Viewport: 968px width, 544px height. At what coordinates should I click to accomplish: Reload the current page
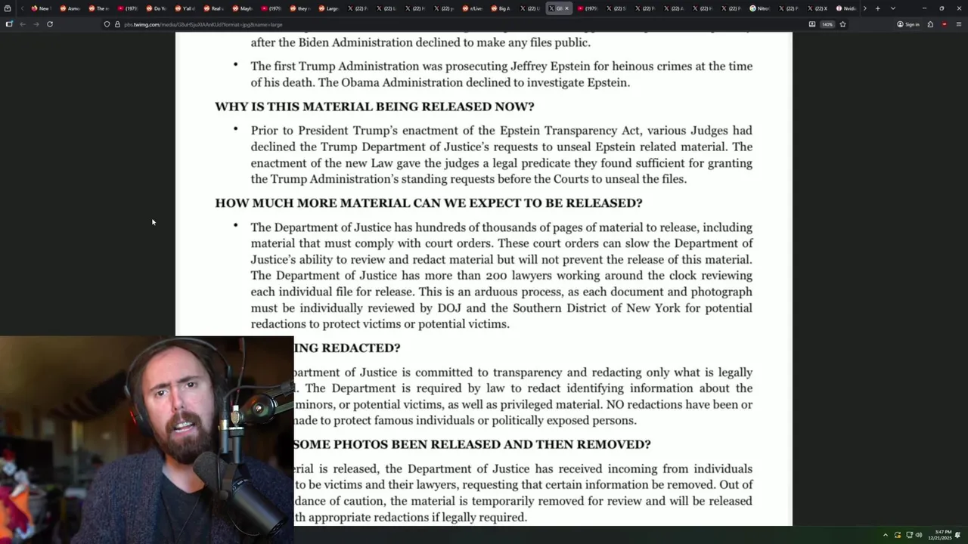[50, 24]
